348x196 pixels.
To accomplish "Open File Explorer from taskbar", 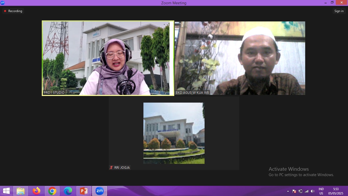I will tap(21, 191).
